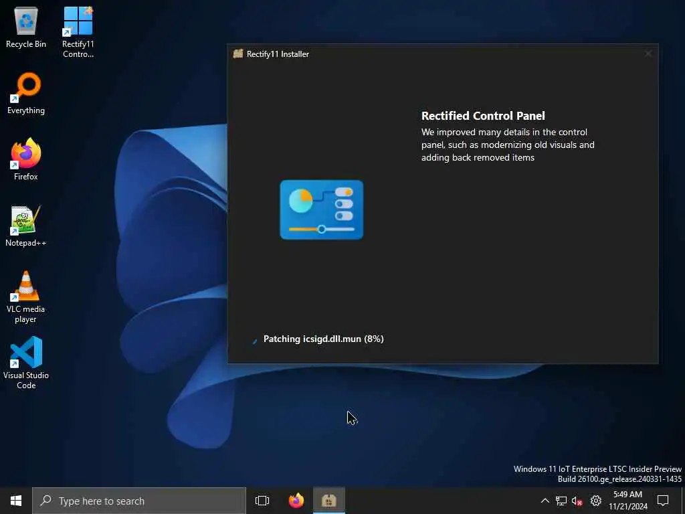
Task: Click the muted volume tray icon
Action: point(577,501)
